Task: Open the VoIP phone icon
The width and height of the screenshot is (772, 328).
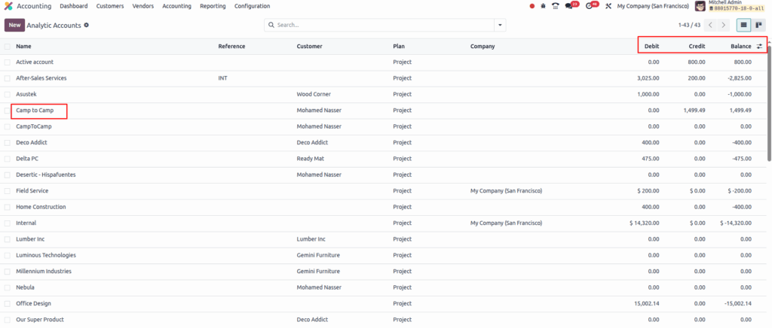Action: click(556, 6)
